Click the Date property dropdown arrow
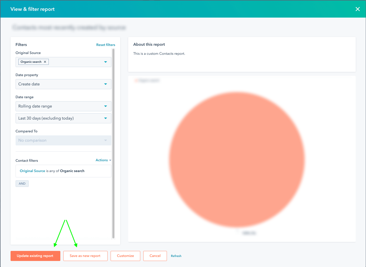Screen dimensions: 366x267 point(106,84)
